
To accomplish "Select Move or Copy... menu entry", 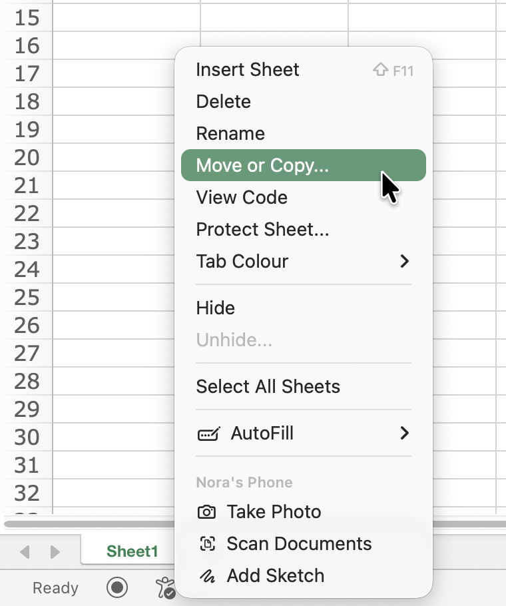I will [x=262, y=166].
